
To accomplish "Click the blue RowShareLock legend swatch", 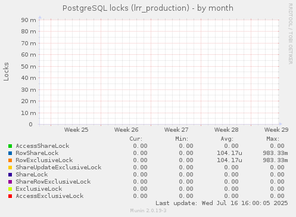I will 10,153.
